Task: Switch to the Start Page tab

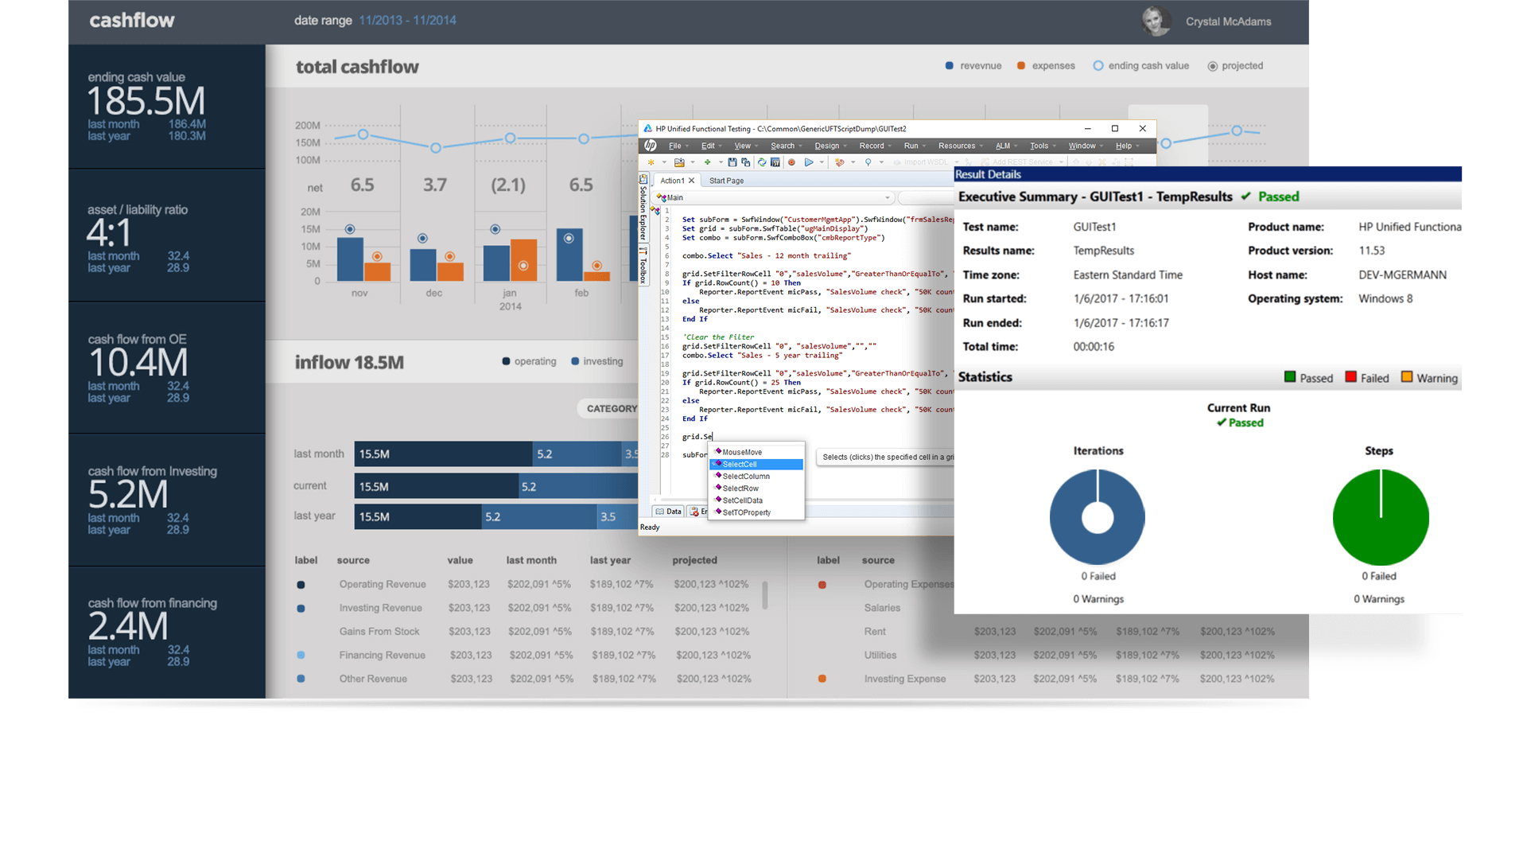Action: tap(726, 181)
